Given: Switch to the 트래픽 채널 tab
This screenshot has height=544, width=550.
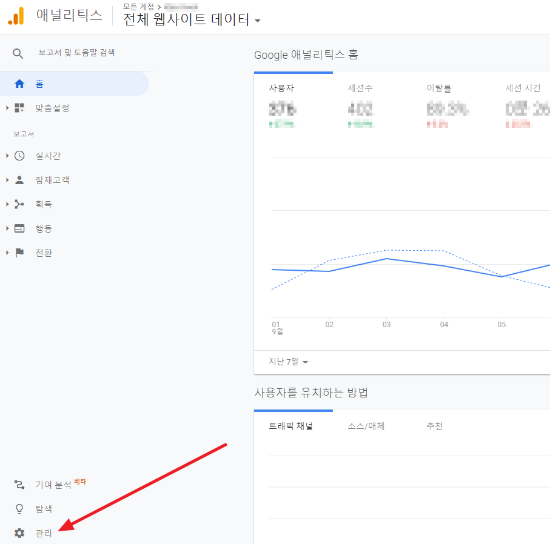Looking at the screenshot, I should (x=291, y=426).
